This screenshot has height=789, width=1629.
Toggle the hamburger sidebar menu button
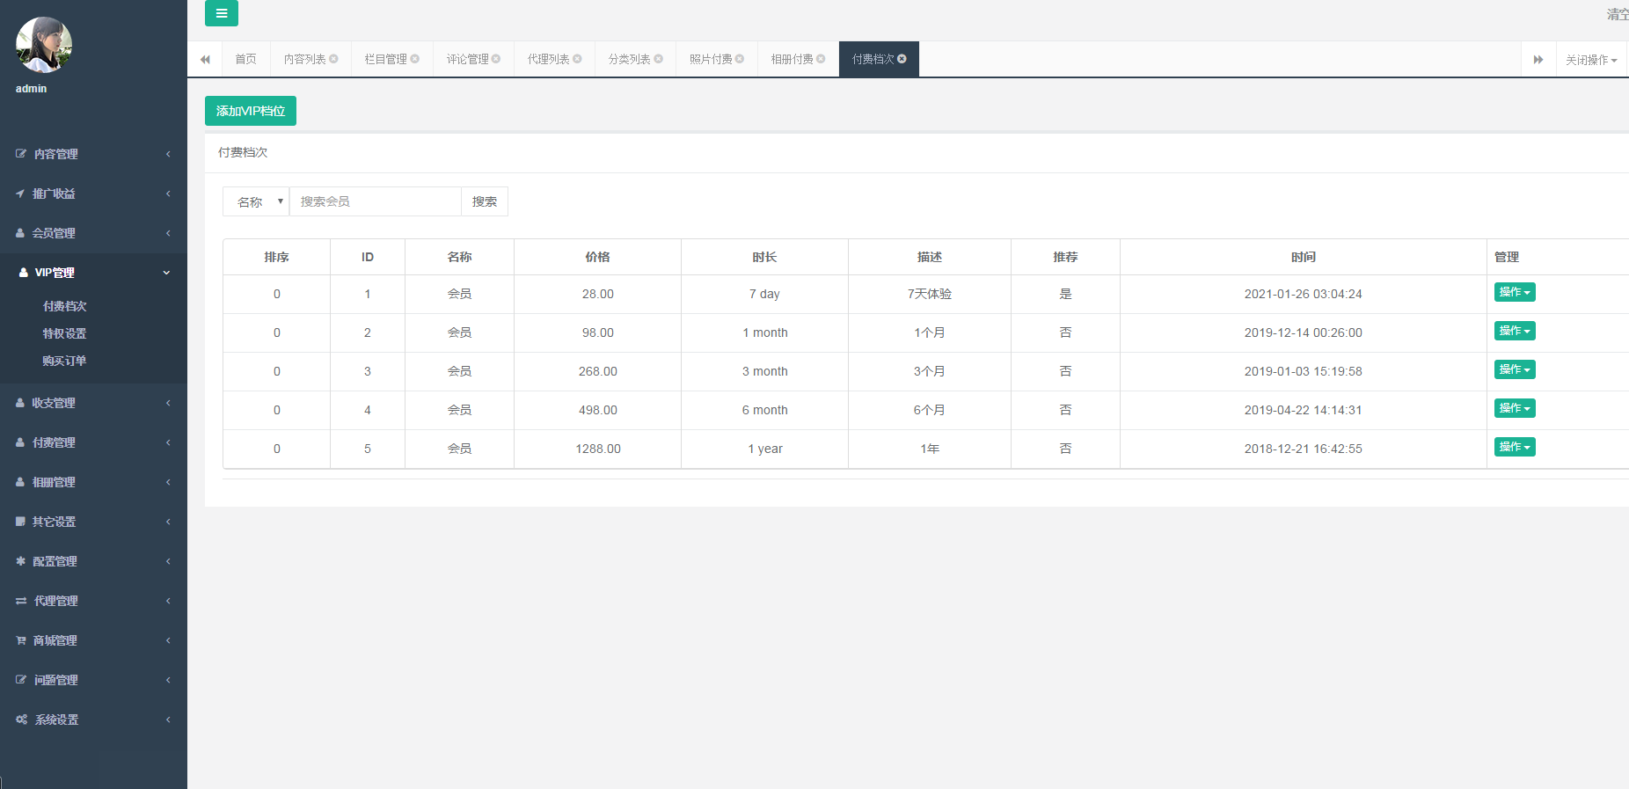click(x=221, y=13)
